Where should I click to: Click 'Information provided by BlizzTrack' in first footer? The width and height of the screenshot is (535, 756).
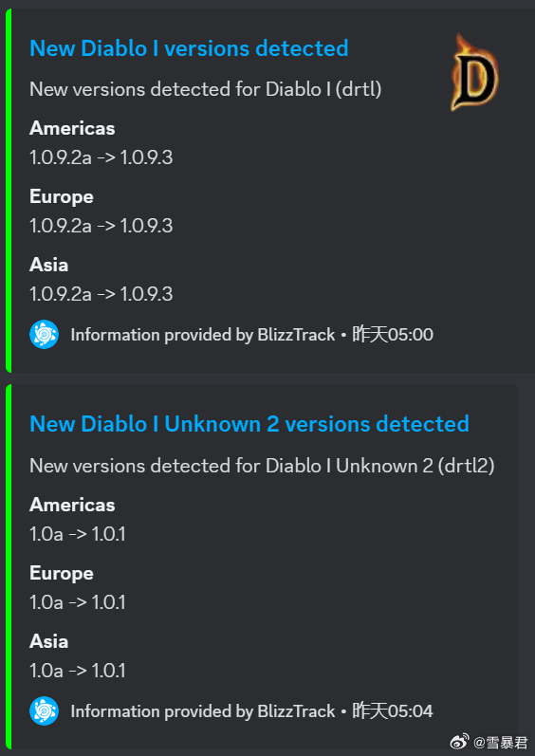click(x=203, y=335)
